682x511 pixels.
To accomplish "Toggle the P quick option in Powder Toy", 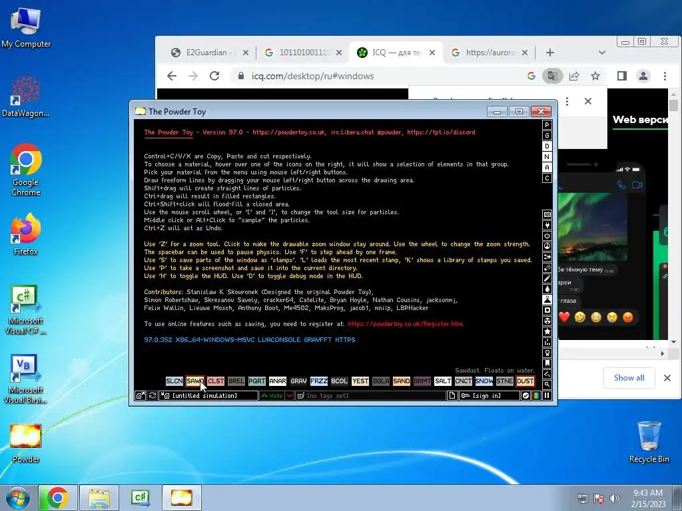I will 547,125.
